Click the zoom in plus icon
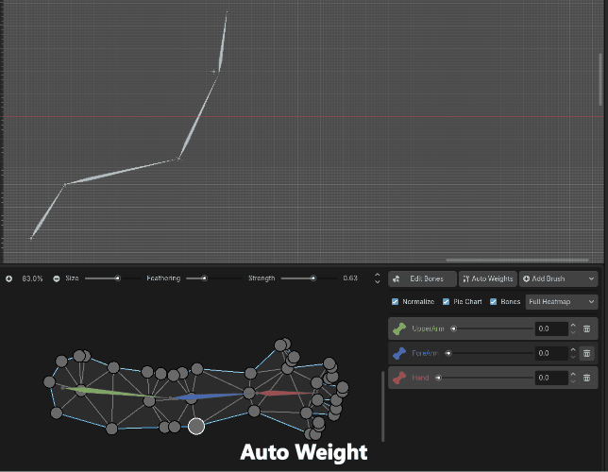 point(8,278)
